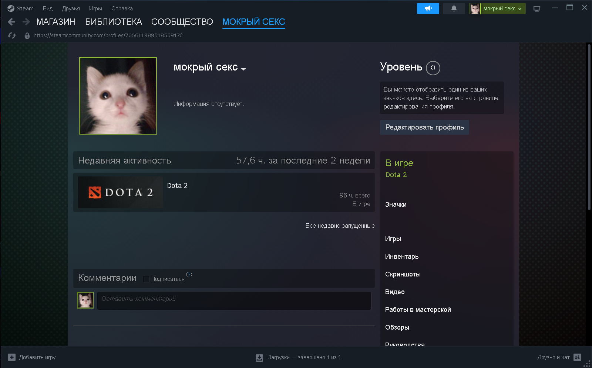Open the Игры menu

point(95,8)
